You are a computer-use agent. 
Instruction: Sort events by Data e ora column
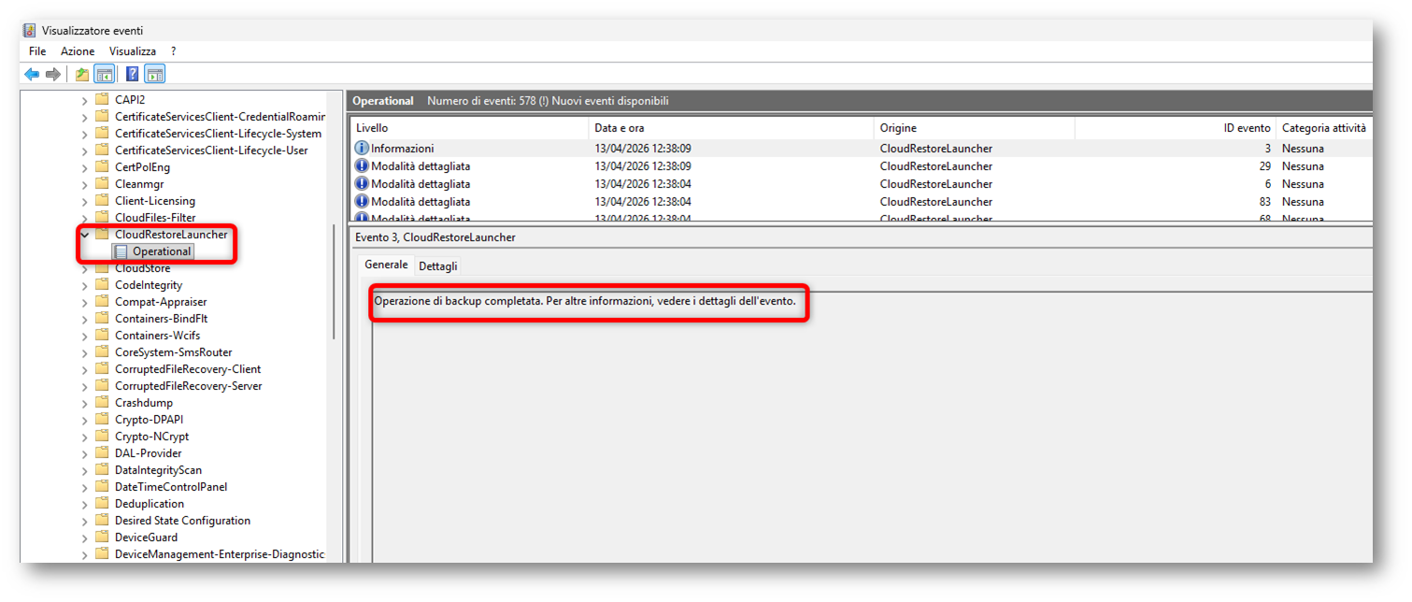619,128
